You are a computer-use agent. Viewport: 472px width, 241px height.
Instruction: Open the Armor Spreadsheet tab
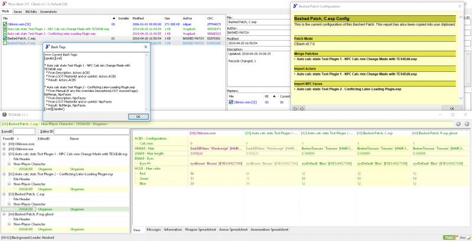(x=233, y=230)
